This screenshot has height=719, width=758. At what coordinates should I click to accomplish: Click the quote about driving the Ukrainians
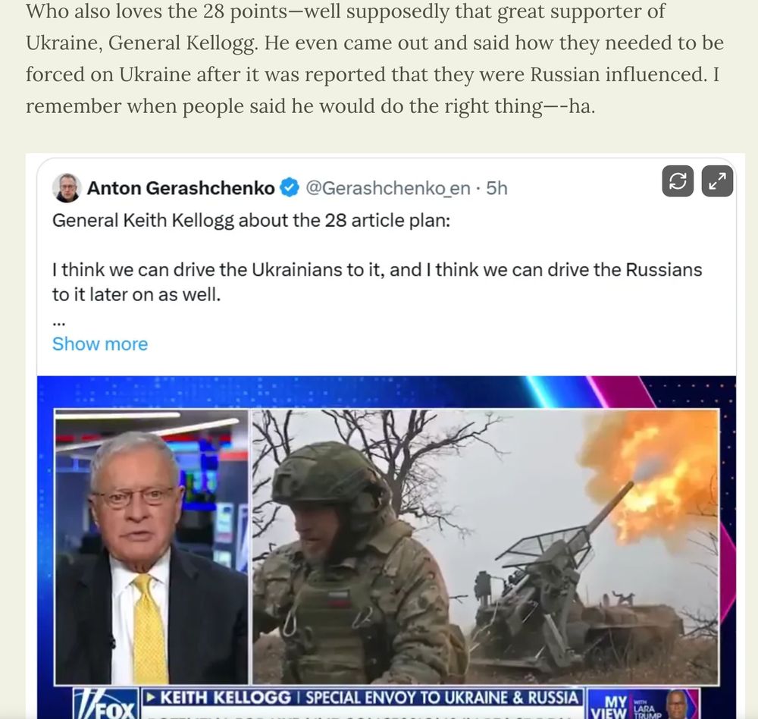(377, 282)
